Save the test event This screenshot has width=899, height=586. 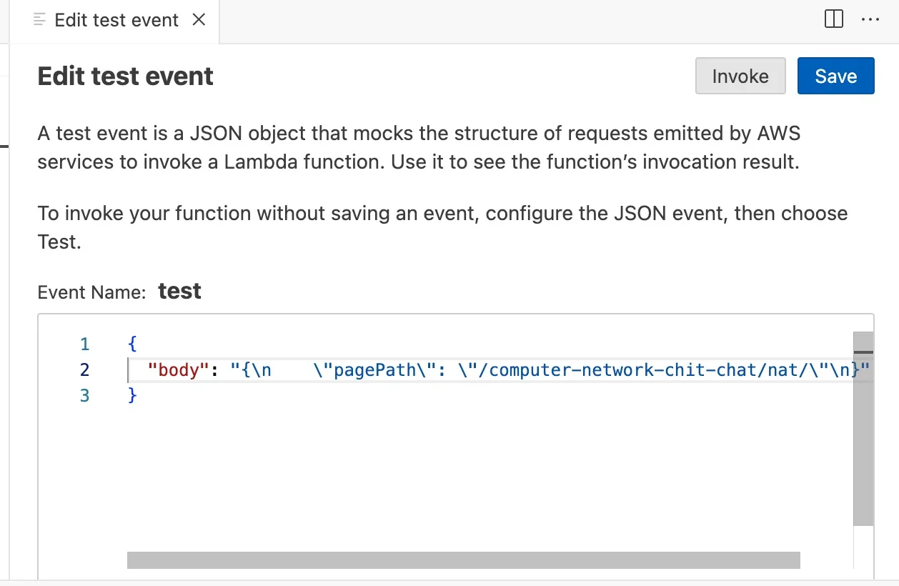click(835, 76)
